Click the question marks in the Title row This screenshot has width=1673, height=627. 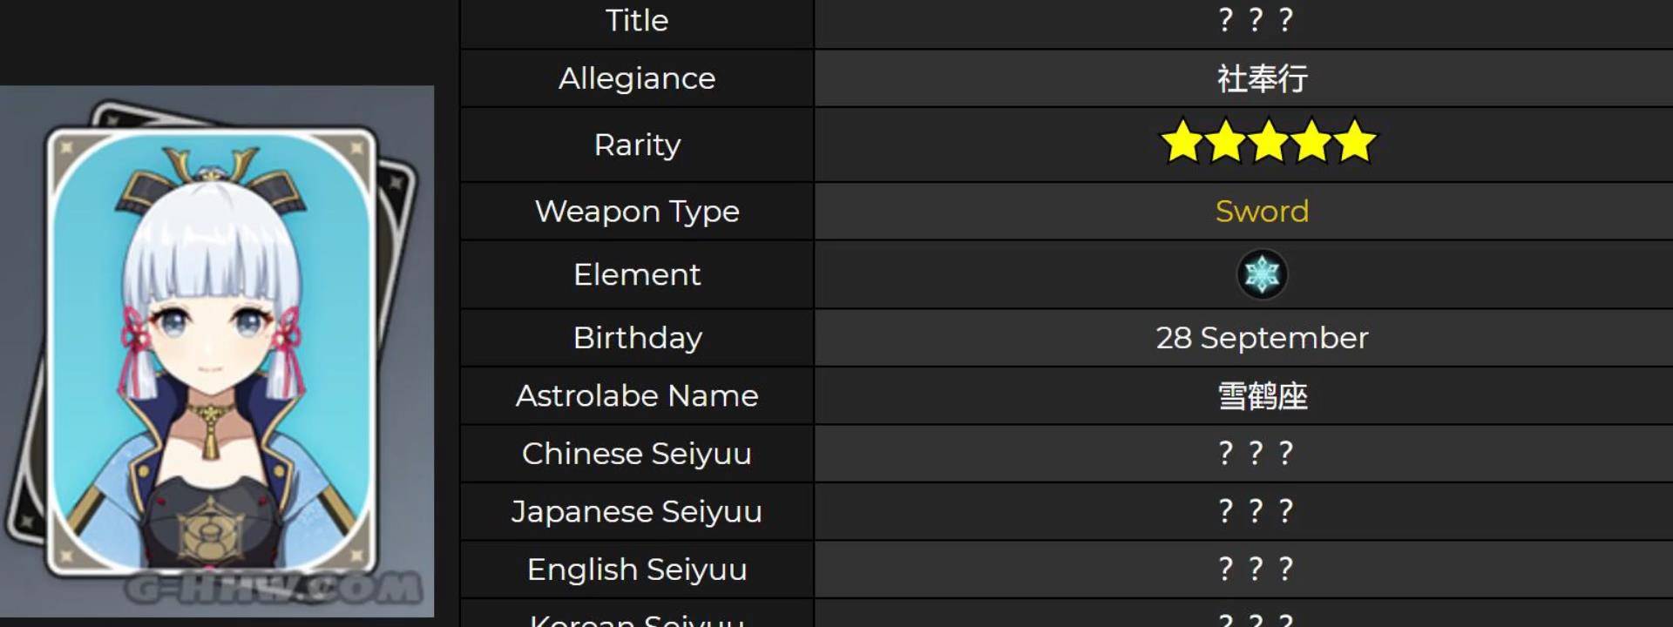pos(1256,20)
